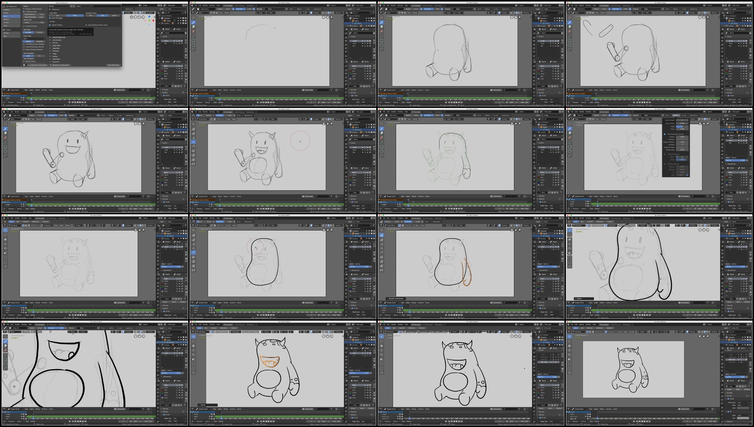Viewport: 754px width, 427px height.
Task: Click Assign in the Resize panel frame
Action: pos(353,408)
